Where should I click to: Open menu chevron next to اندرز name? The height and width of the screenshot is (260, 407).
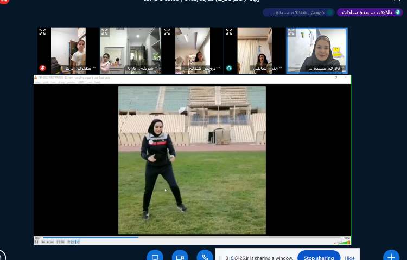pos(281,68)
